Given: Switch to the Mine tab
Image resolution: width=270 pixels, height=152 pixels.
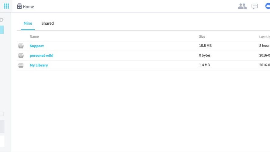Looking at the screenshot, I should click(28, 23).
